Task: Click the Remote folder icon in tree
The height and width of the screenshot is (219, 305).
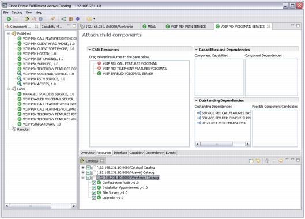Action: (14, 129)
